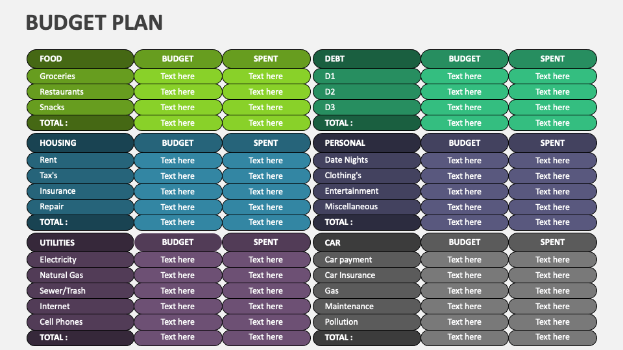Image resolution: width=623 pixels, height=350 pixels.
Task: Click the DEBT section header
Action: 367,59
